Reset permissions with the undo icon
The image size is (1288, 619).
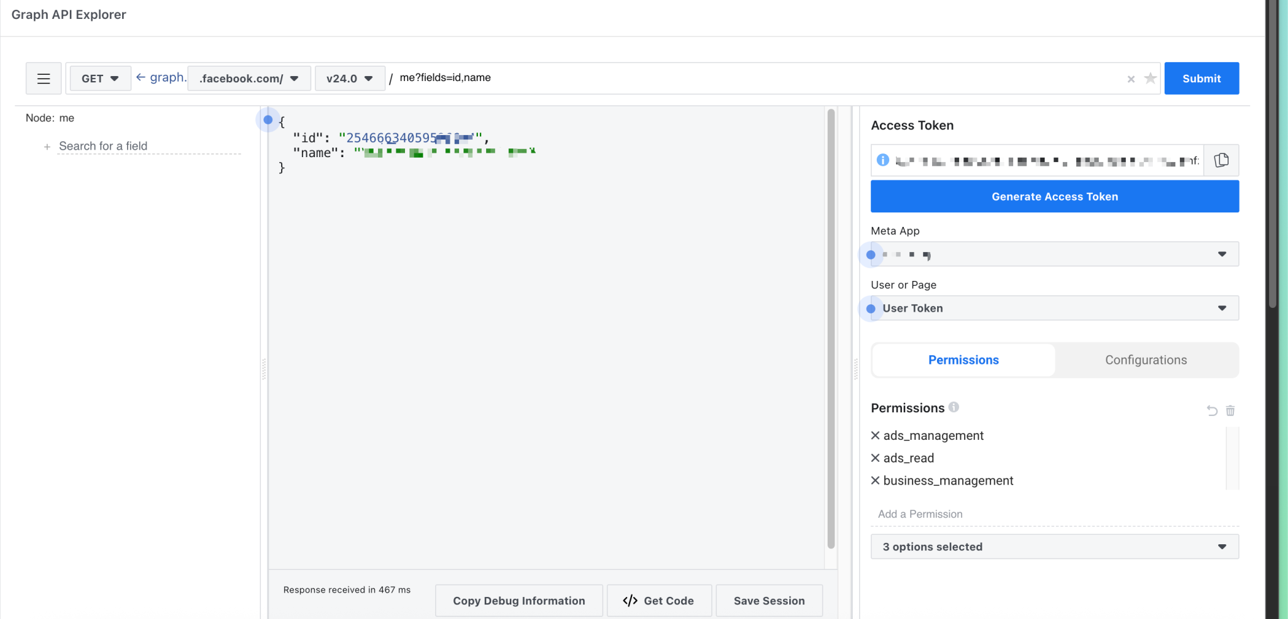(x=1211, y=410)
